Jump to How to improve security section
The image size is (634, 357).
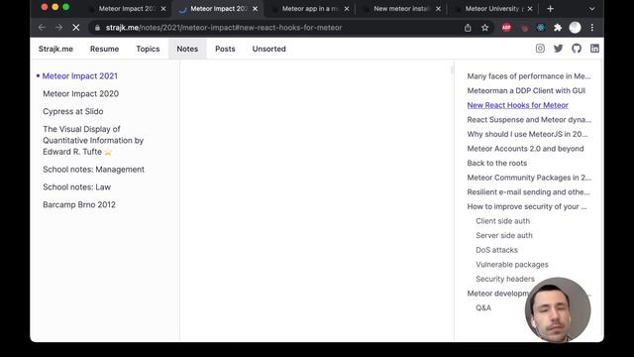point(527,206)
